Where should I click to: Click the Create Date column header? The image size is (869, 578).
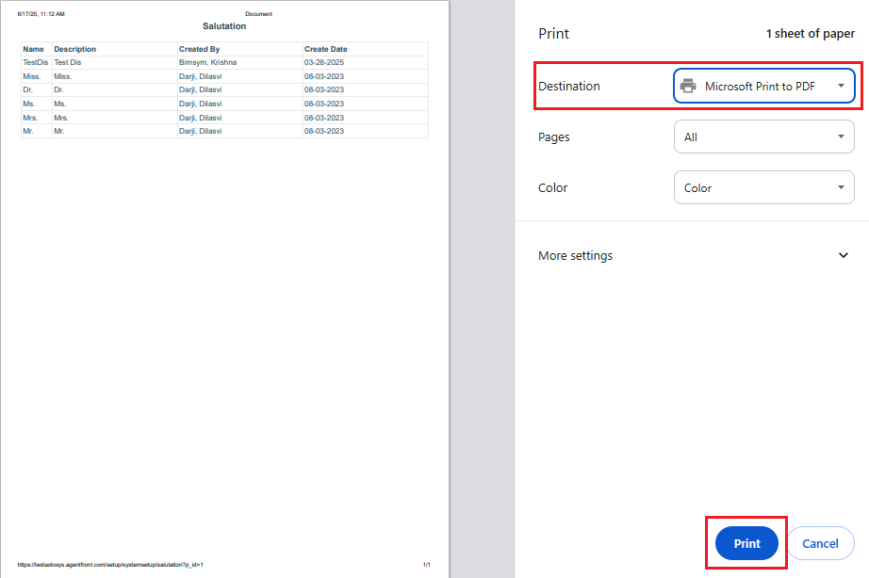click(x=325, y=49)
